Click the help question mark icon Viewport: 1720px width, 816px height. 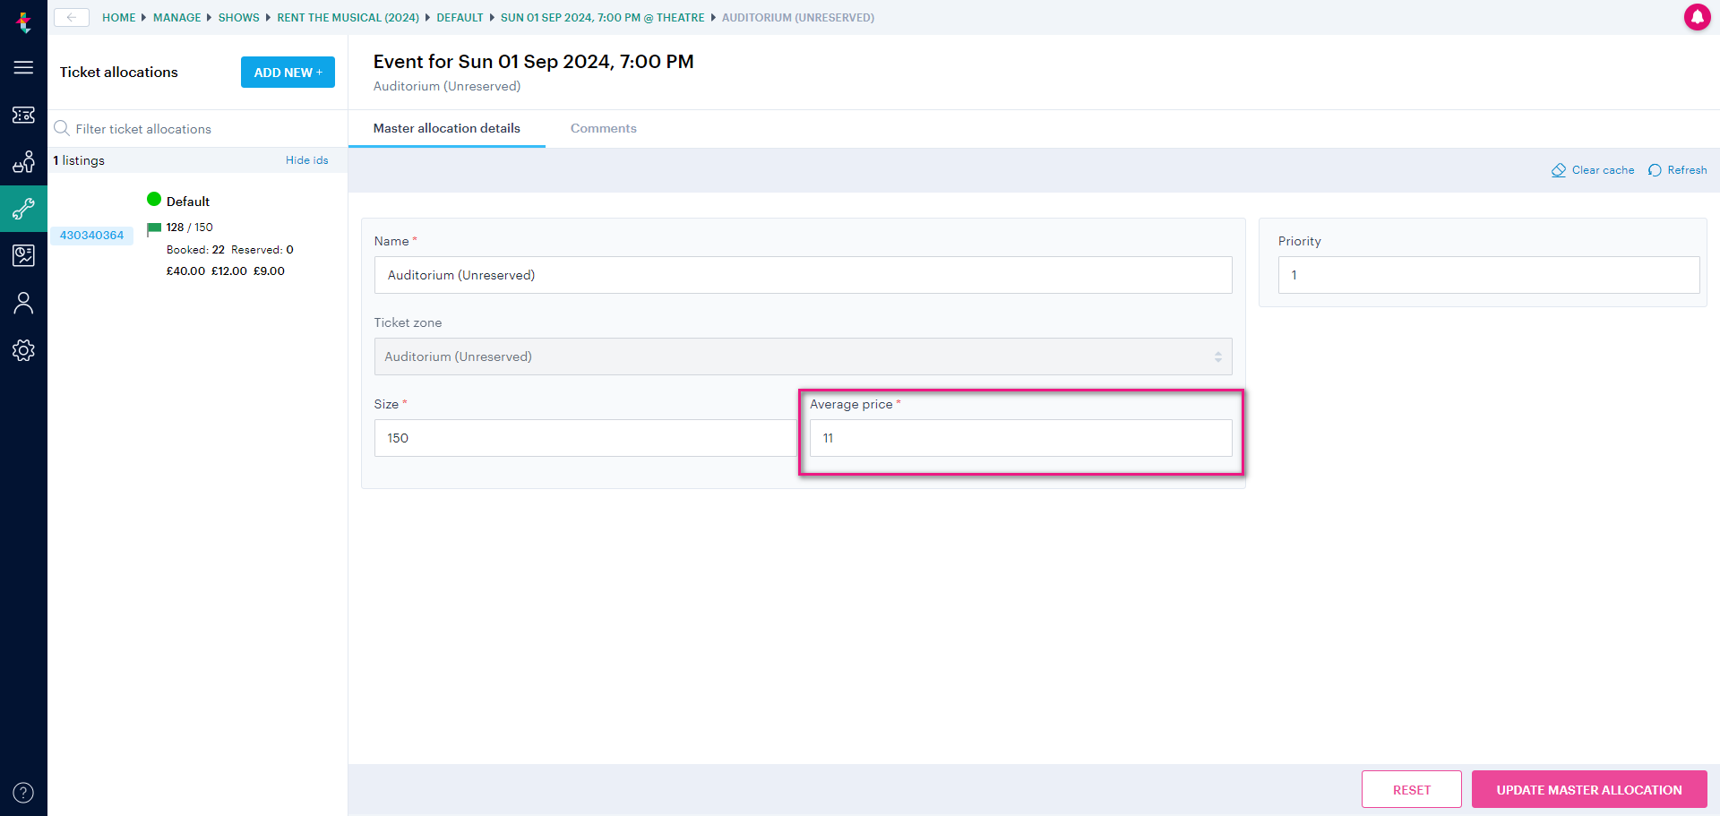click(x=23, y=792)
